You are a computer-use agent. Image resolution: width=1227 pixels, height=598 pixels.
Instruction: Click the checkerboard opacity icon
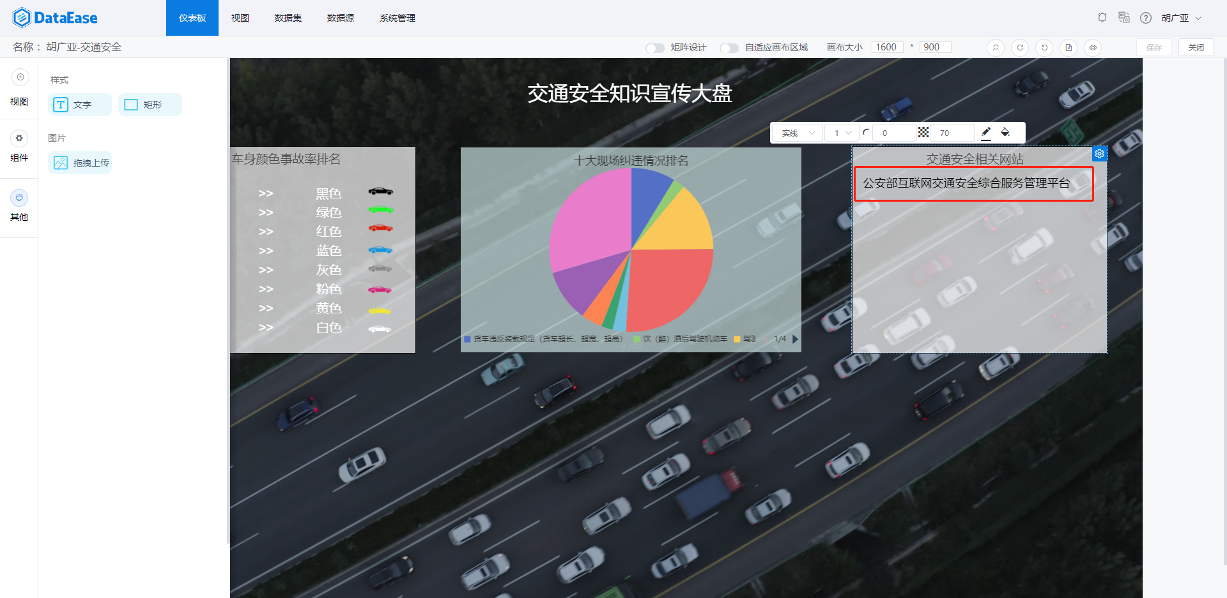point(923,133)
